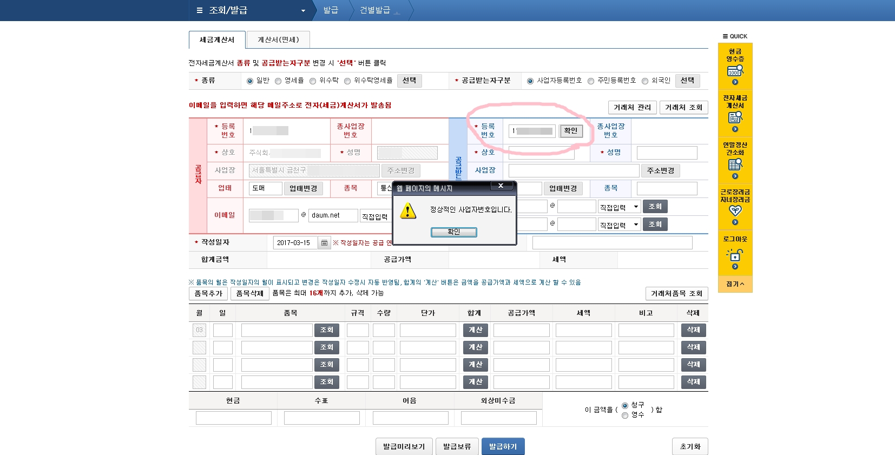Click 삭제 in the first item row
This screenshot has width=895, height=455.
click(x=693, y=330)
